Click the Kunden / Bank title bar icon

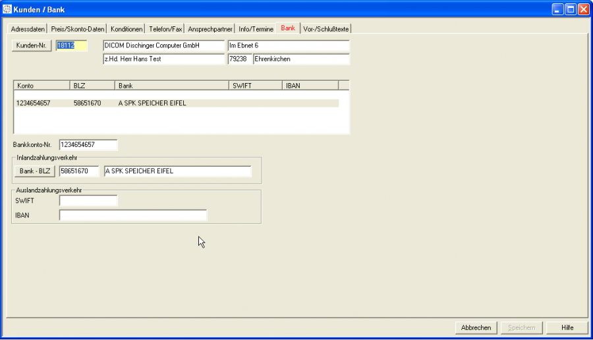7,9
